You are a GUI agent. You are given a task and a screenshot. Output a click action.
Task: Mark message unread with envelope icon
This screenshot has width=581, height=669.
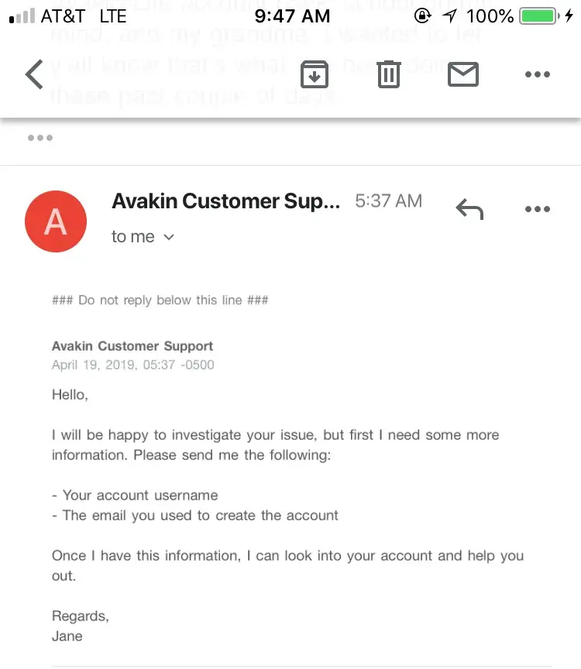(463, 74)
